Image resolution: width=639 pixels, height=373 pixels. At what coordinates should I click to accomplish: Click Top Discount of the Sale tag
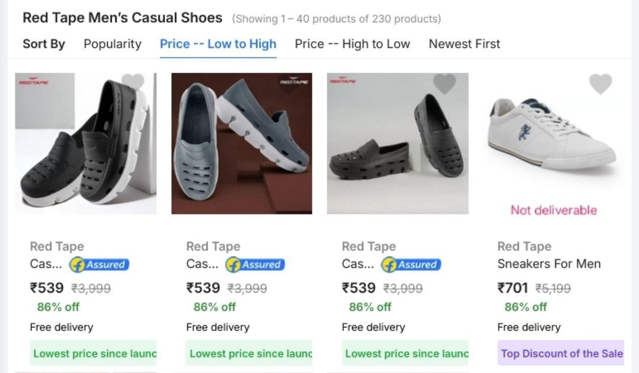click(561, 353)
